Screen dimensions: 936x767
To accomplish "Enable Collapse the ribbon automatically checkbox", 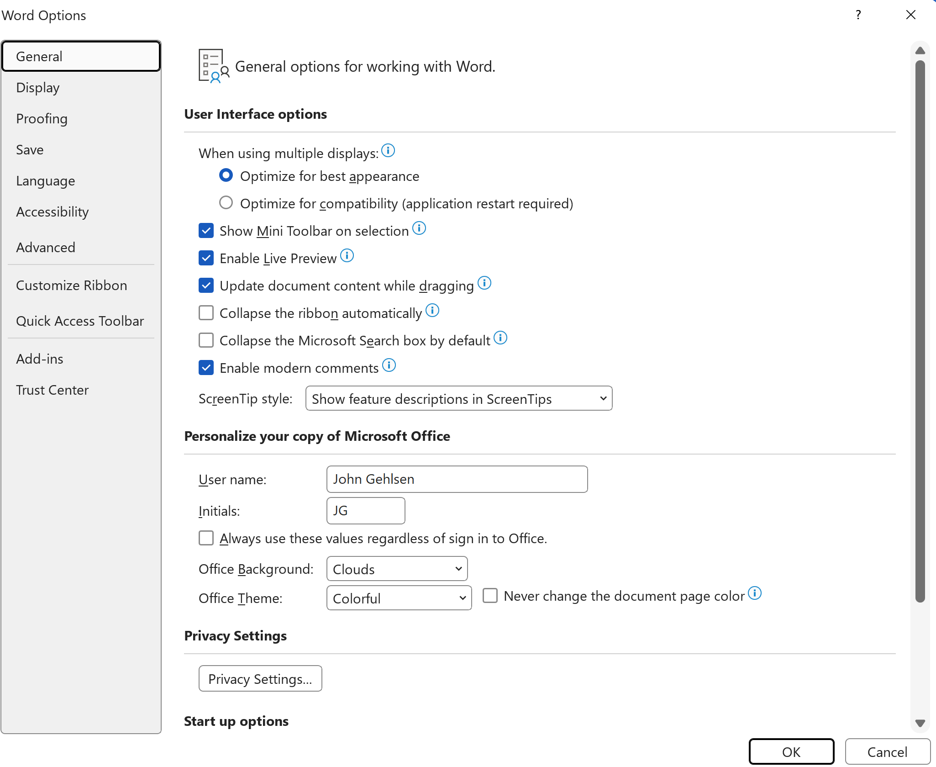I will (x=206, y=313).
